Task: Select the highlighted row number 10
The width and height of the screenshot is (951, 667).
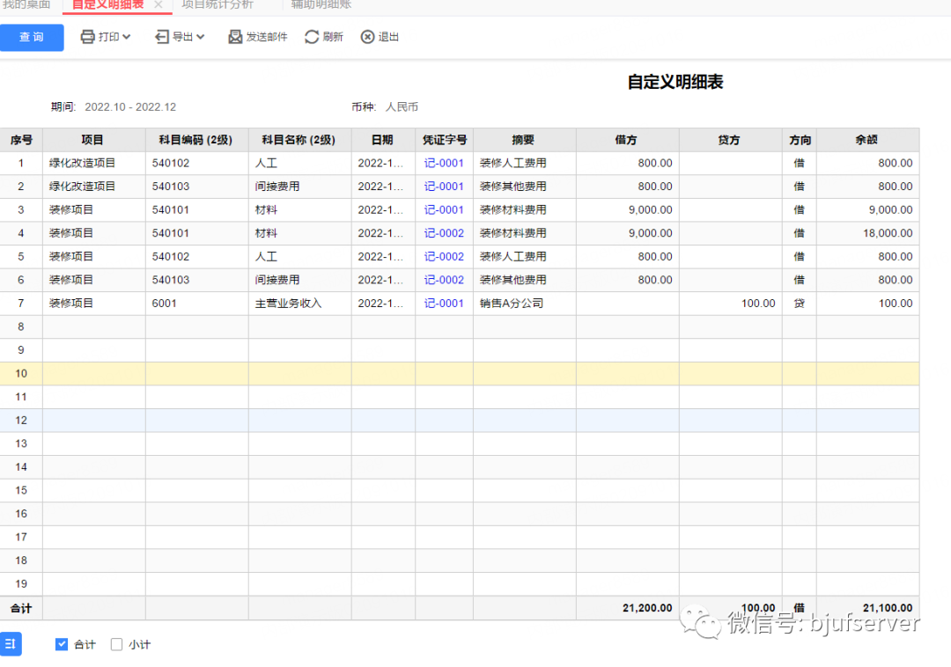Action: click(x=21, y=373)
